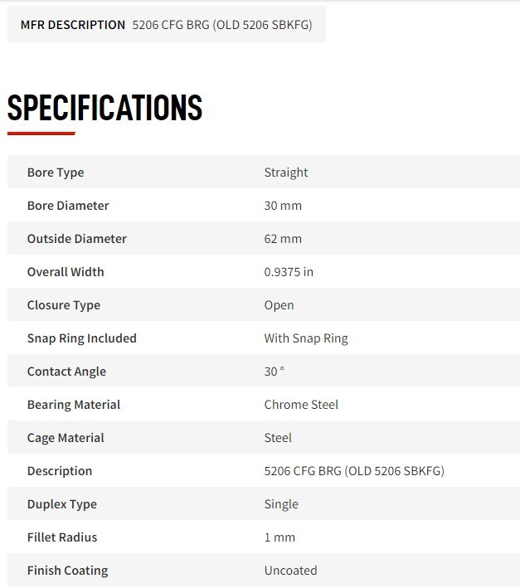Select the Single duplex type value
520x588 pixels.
coord(281,504)
